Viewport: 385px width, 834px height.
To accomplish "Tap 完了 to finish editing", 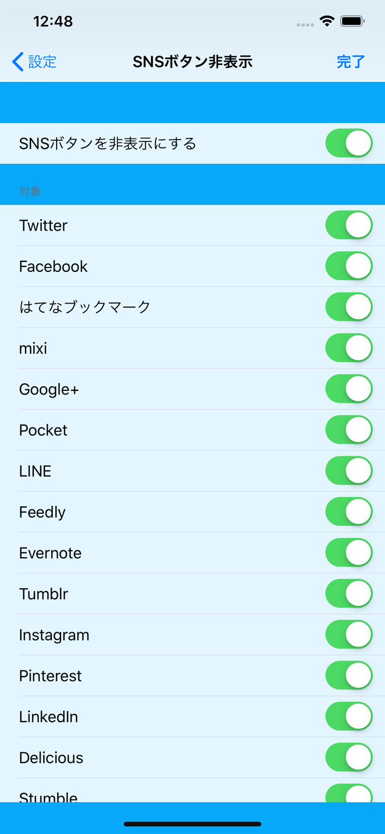I will (x=351, y=62).
